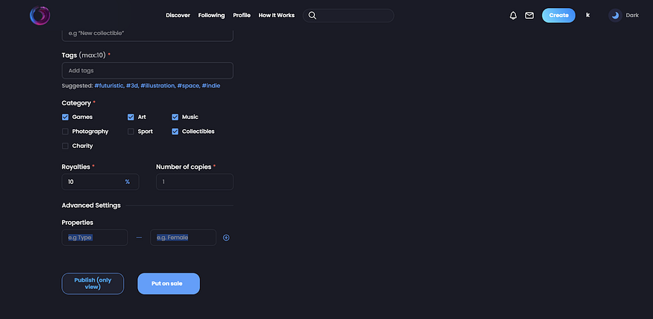This screenshot has width=653, height=319.
Task: Click the Put on sale button
Action: point(169,284)
